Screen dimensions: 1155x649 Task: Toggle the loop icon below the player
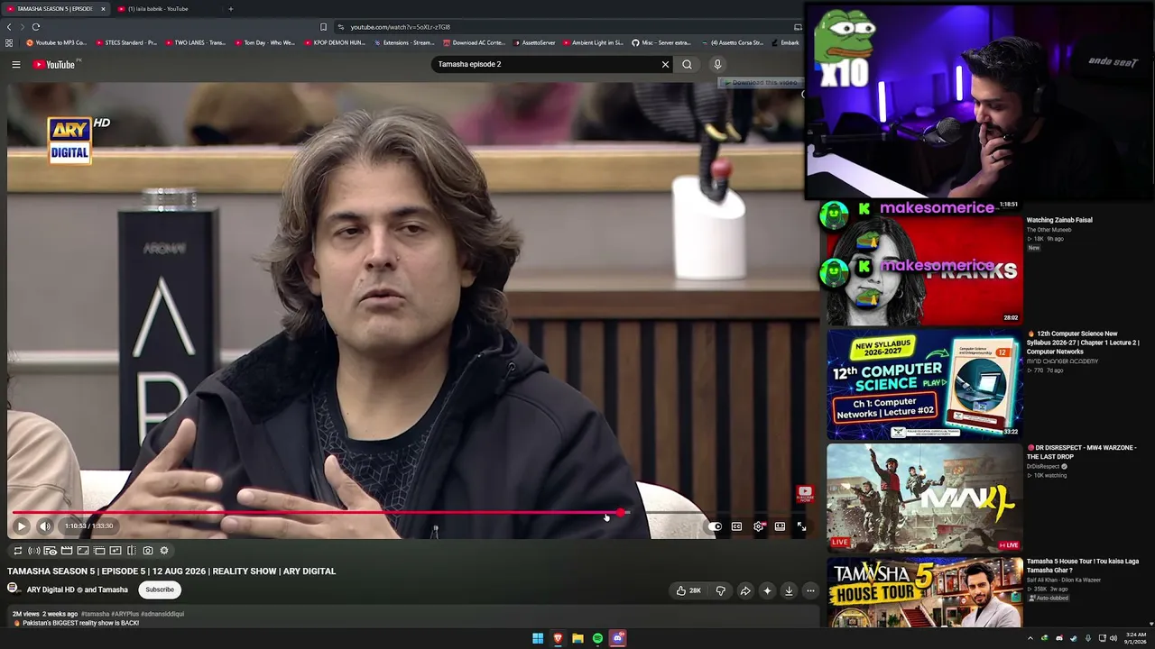point(17,551)
